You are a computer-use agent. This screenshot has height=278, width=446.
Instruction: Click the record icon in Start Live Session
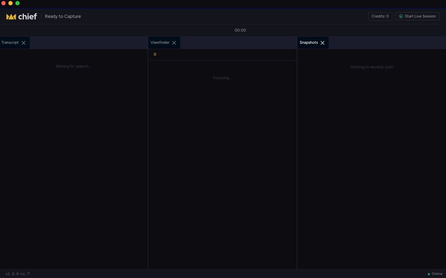[x=401, y=16]
